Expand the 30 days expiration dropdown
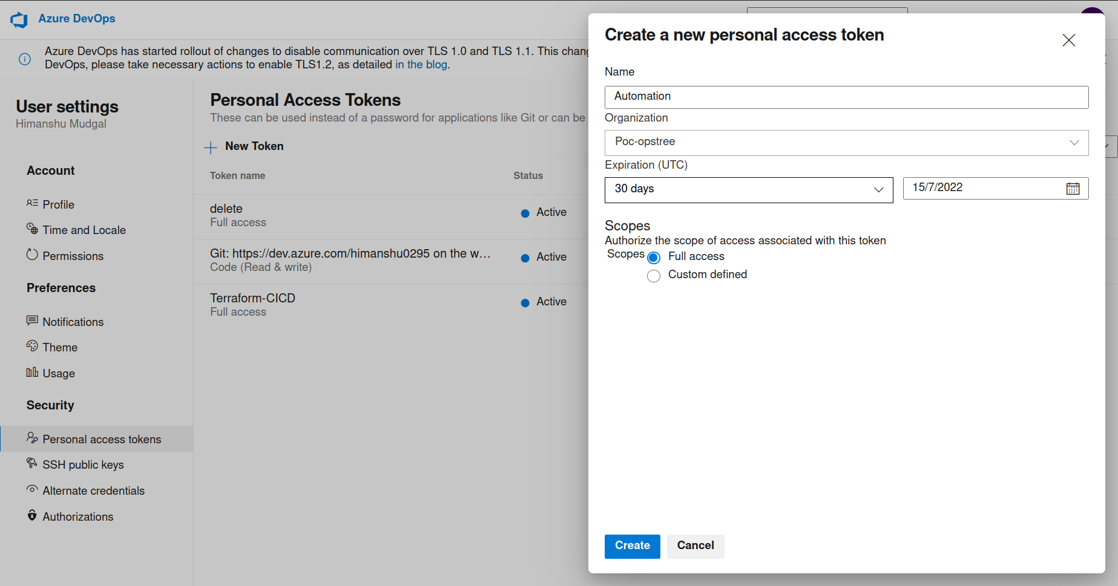 878,189
